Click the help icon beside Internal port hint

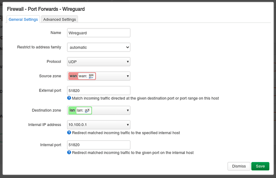click(x=69, y=152)
